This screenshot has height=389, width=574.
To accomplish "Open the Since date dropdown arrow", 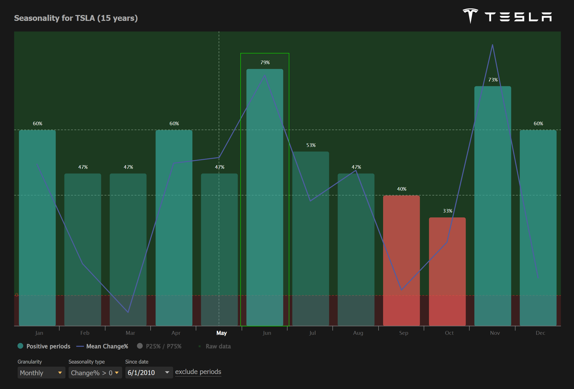I will tap(167, 372).
